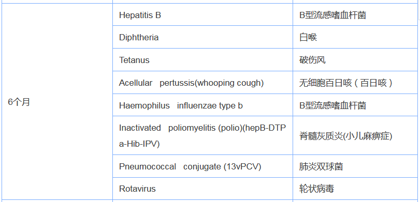Click the 肺炎双球菌 cell
The width and height of the screenshot is (420, 202).
click(x=355, y=166)
